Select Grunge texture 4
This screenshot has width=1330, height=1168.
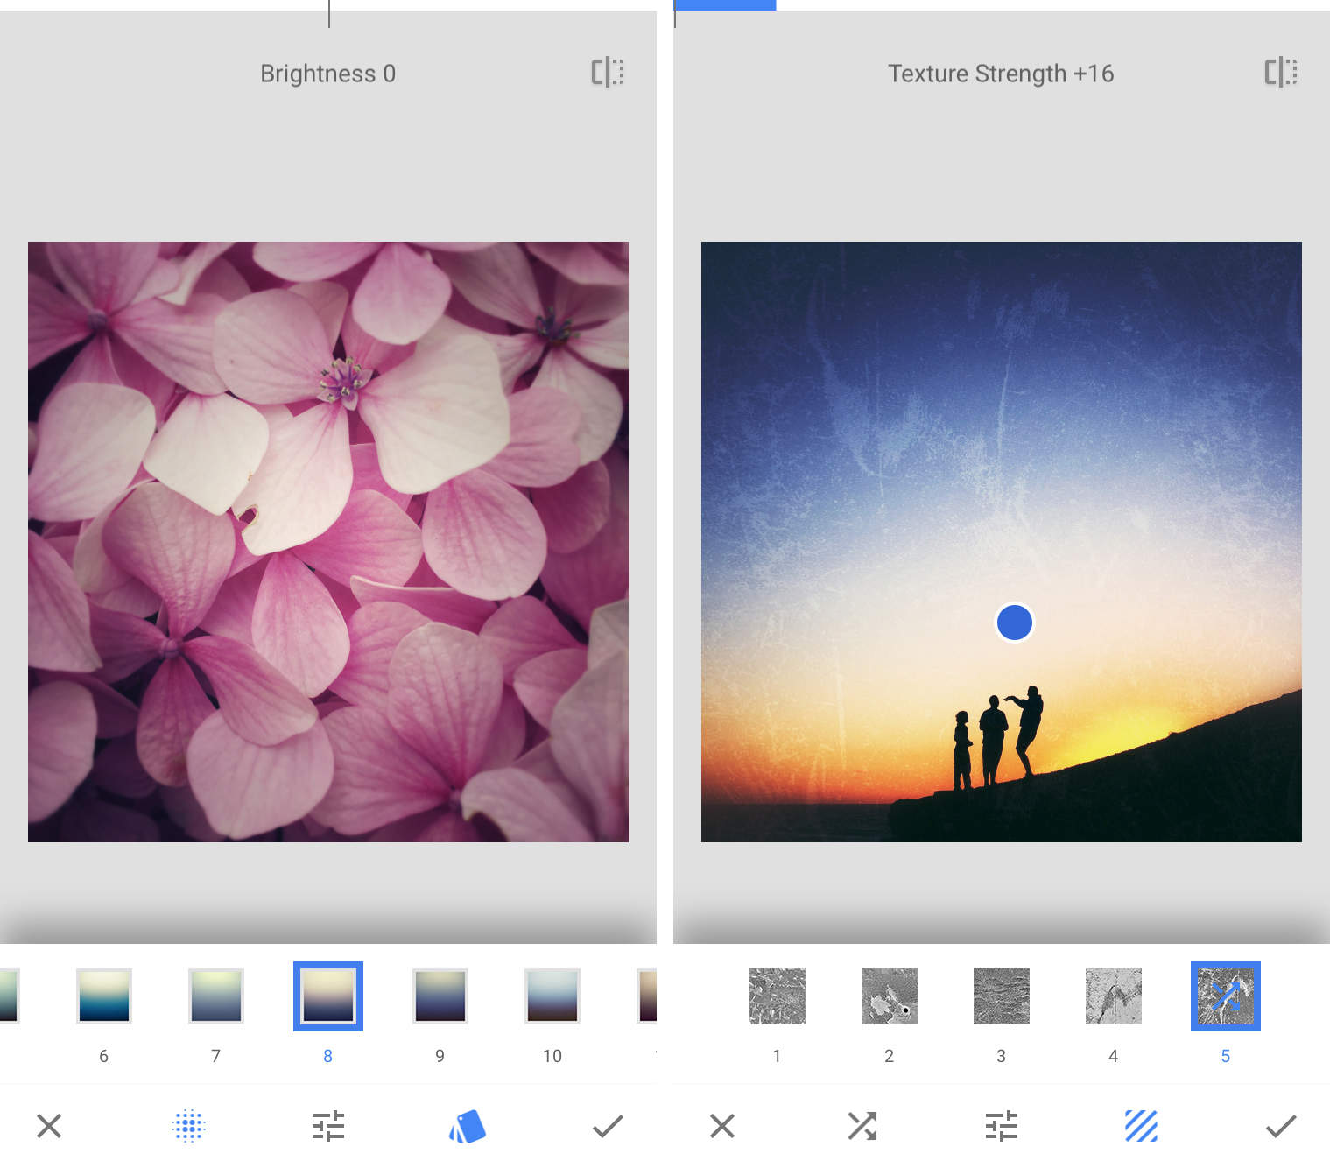click(1113, 996)
